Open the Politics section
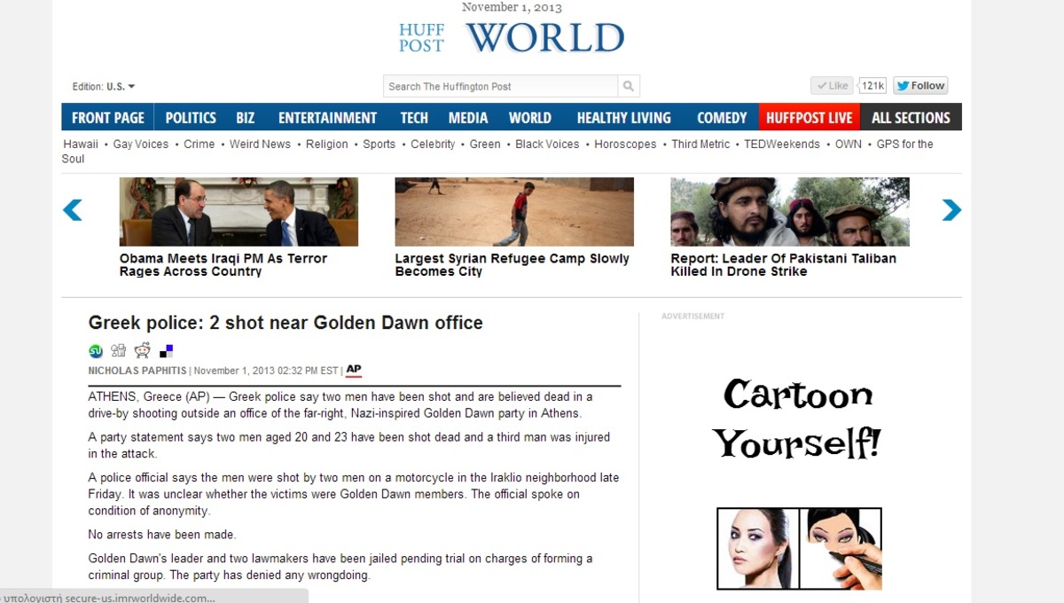The height and width of the screenshot is (603, 1064). click(x=191, y=117)
